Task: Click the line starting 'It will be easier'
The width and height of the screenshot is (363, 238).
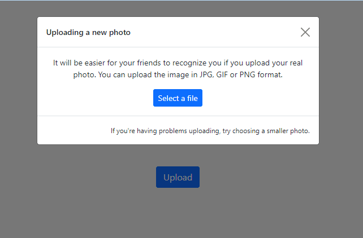Action: (x=178, y=63)
